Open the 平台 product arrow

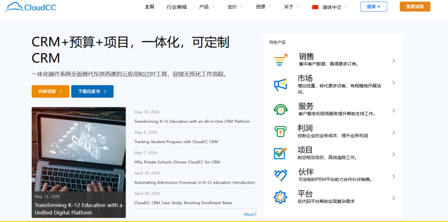click(x=393, y=198)
